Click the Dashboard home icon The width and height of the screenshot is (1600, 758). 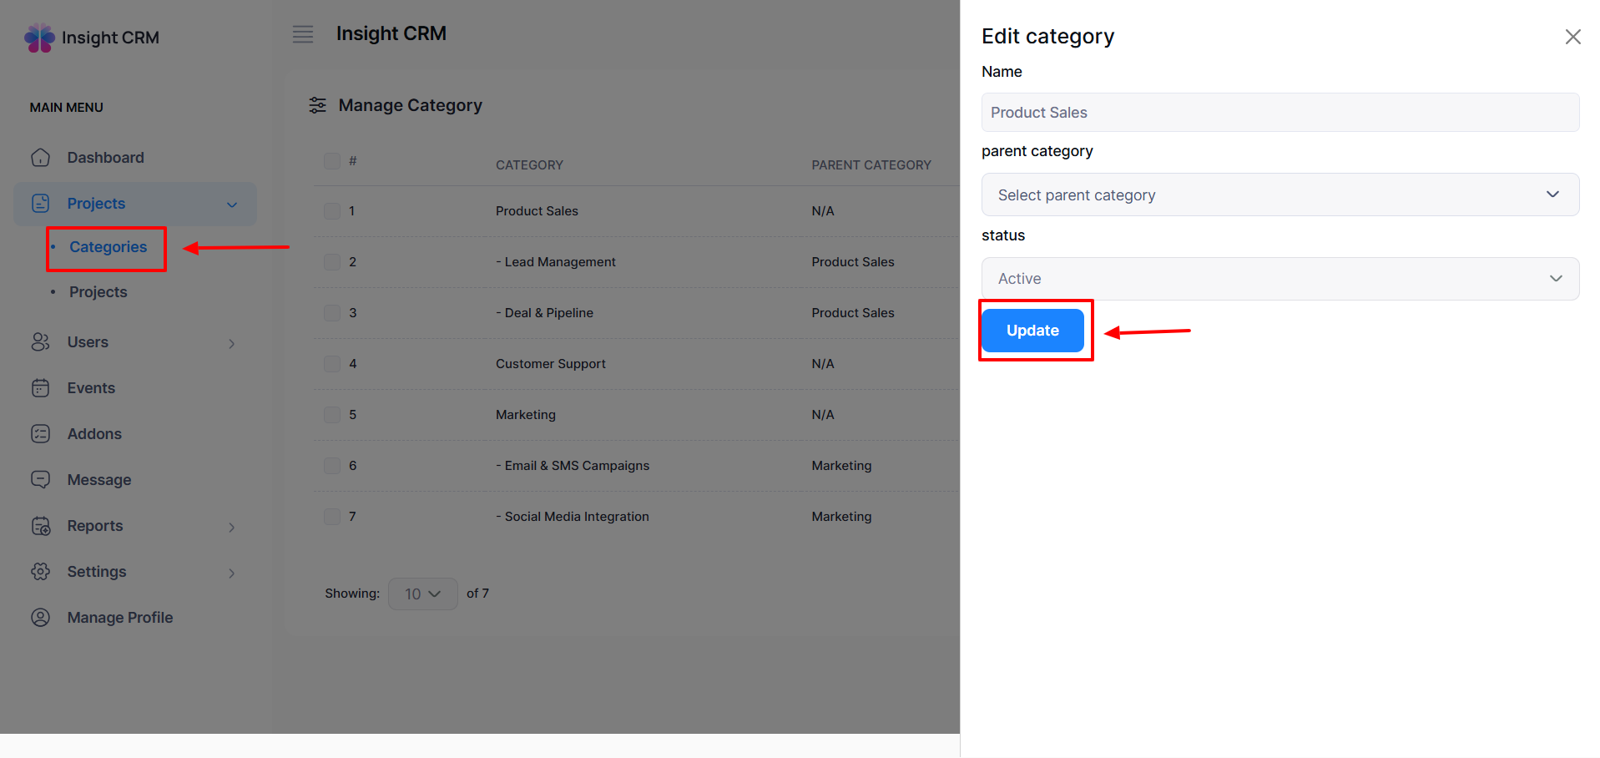tap(40, 158)
